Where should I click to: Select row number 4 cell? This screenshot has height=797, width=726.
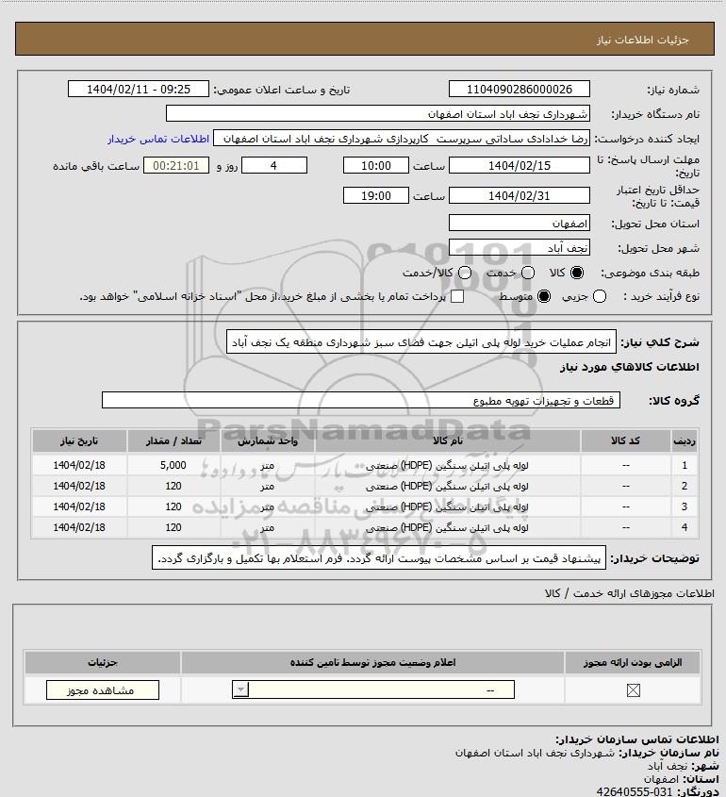coord(685,527)
